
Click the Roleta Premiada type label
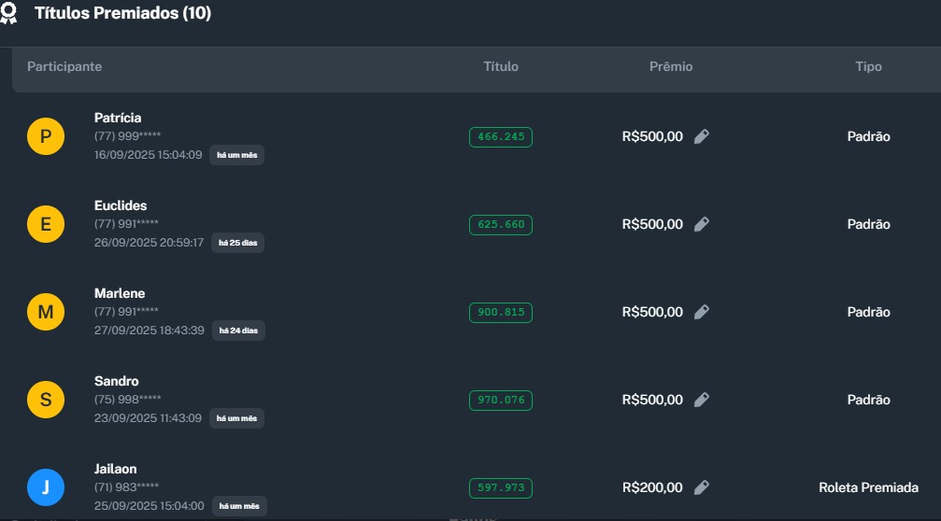coord(868,487)
